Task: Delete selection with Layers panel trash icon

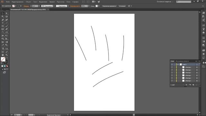Action: point(197,85)
